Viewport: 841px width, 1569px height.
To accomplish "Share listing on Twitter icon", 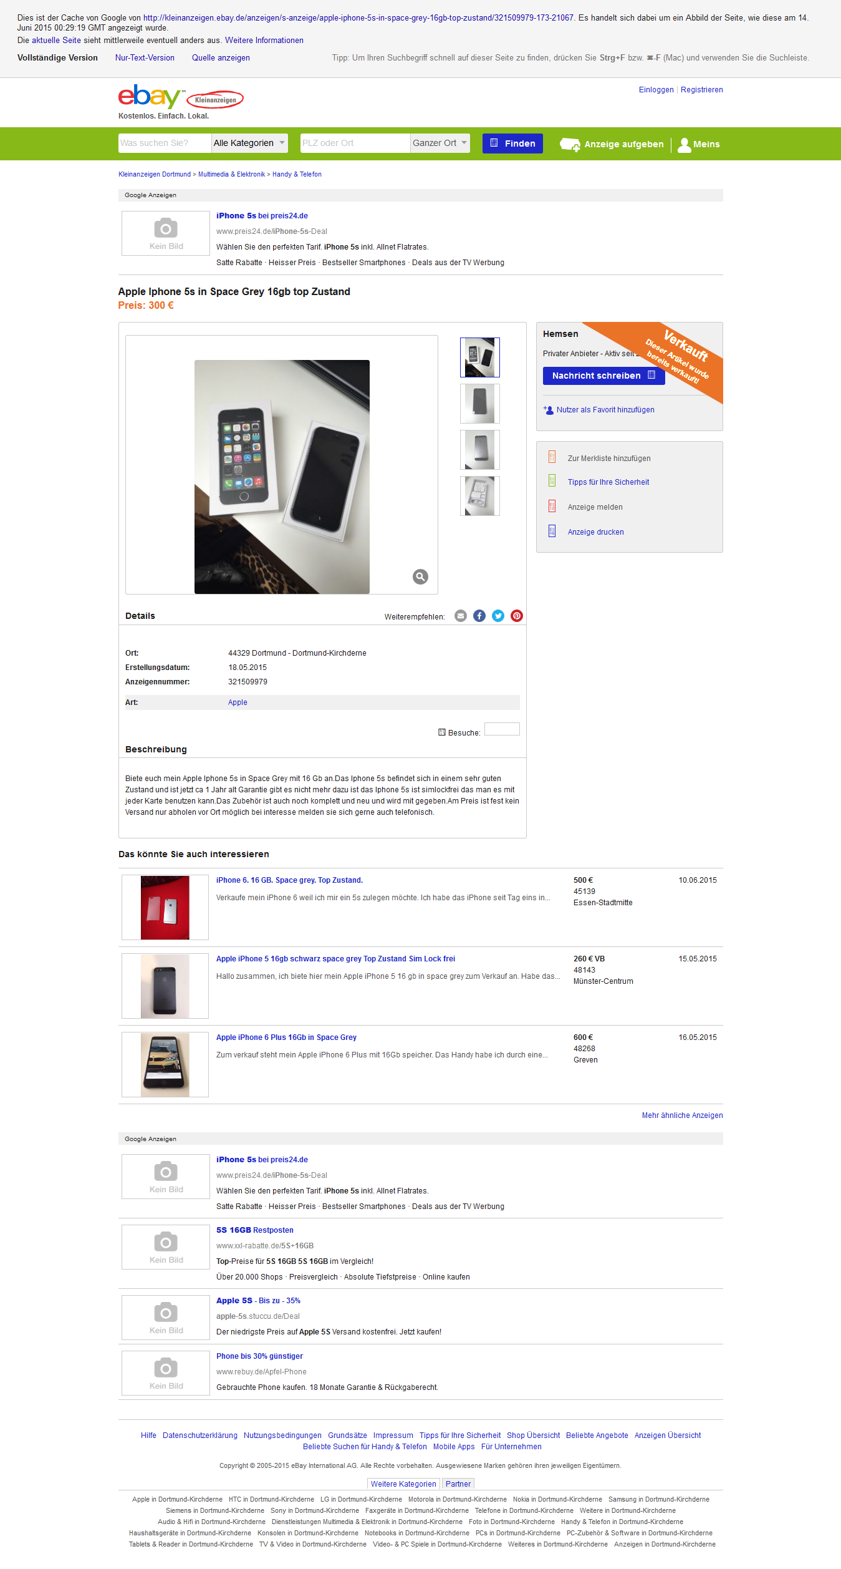I will pos(498,616).
